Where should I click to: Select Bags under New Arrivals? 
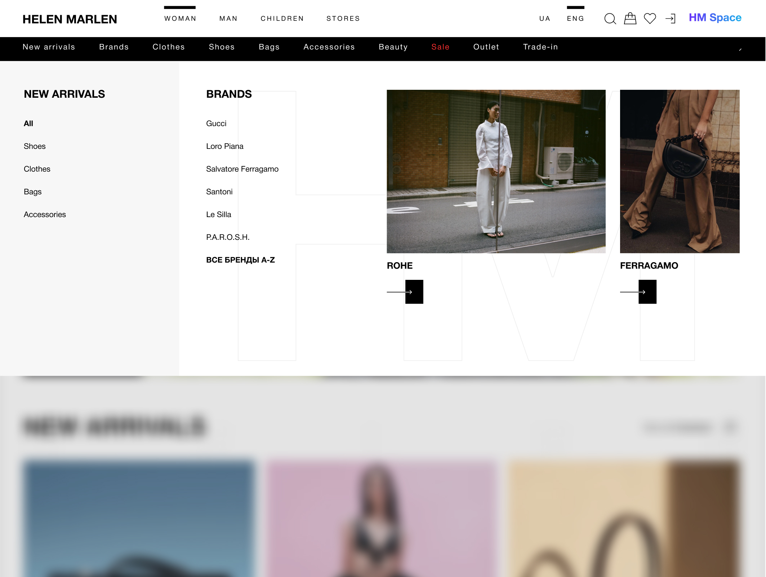[33, 191]
